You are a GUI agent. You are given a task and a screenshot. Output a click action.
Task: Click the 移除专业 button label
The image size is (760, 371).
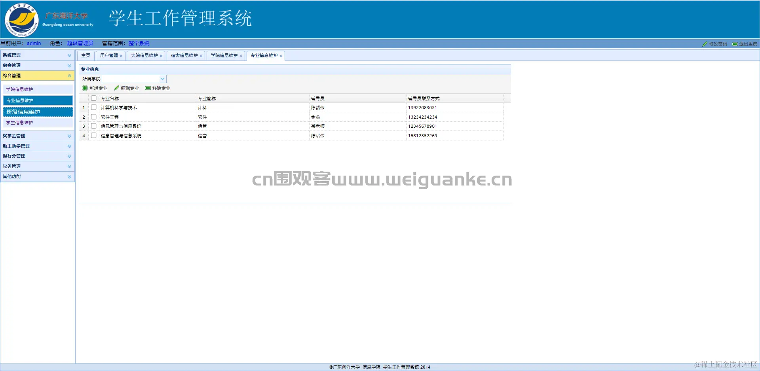161,88
